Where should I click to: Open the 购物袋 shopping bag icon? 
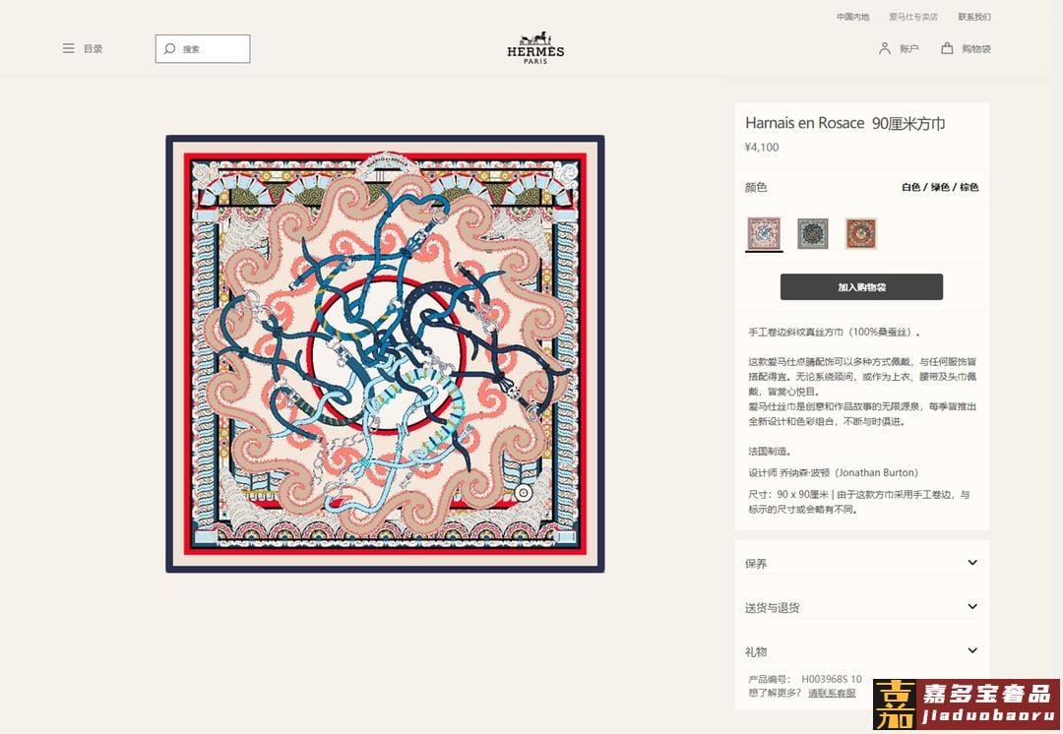click(947, 48)
